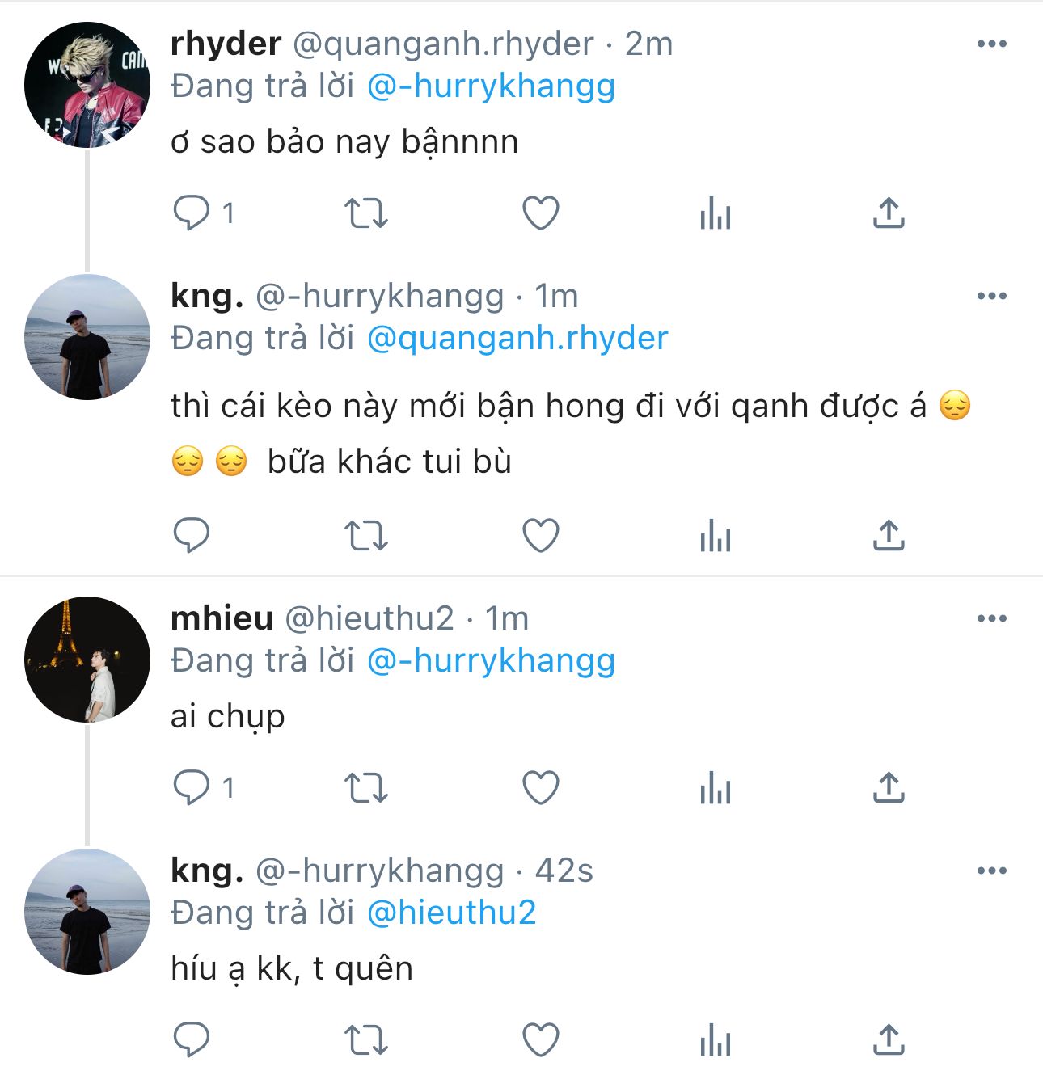This screenshot has height=1075, width=1043.
Task: Open mhieu's Eiffel Tower profile picture
Action: [x=87, y=660]
